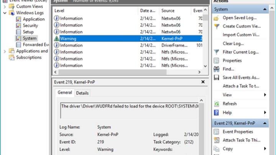Screen dimensions: 276x155
Task: Select the Kernel-PnP Warning event row
Action: click(x=128, y=39)
